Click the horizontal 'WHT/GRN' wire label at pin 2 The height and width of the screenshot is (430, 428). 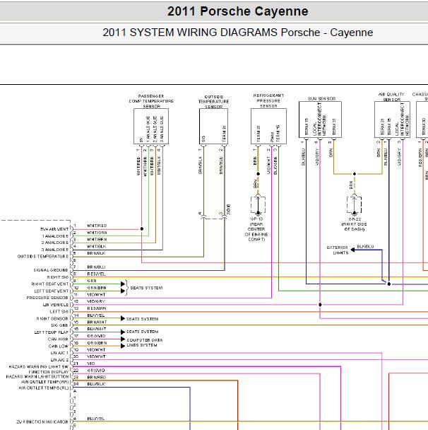point(97,233)
